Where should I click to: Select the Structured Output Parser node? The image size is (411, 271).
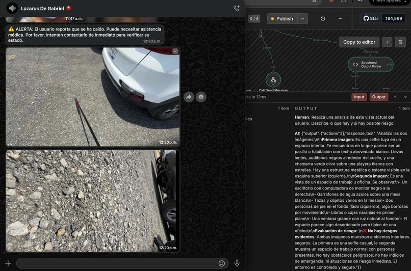370,64
